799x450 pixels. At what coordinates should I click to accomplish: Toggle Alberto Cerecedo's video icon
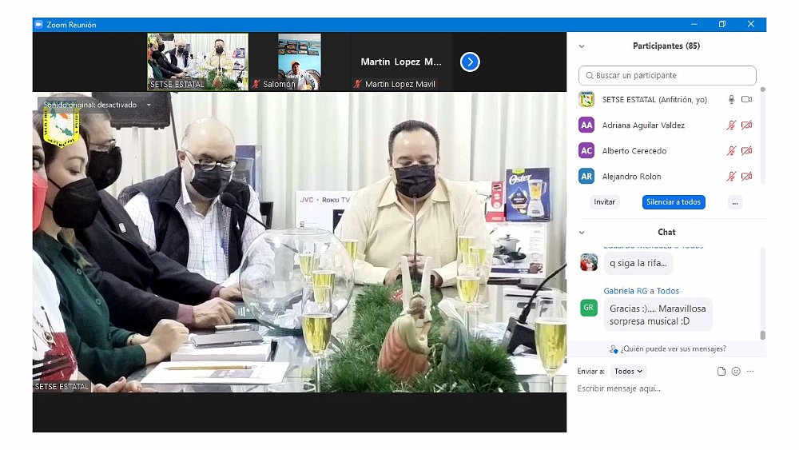tap(746, 151)
